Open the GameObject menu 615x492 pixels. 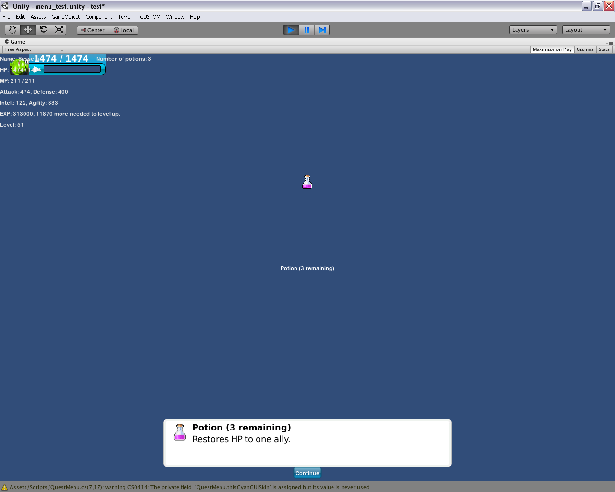[66, 17]
